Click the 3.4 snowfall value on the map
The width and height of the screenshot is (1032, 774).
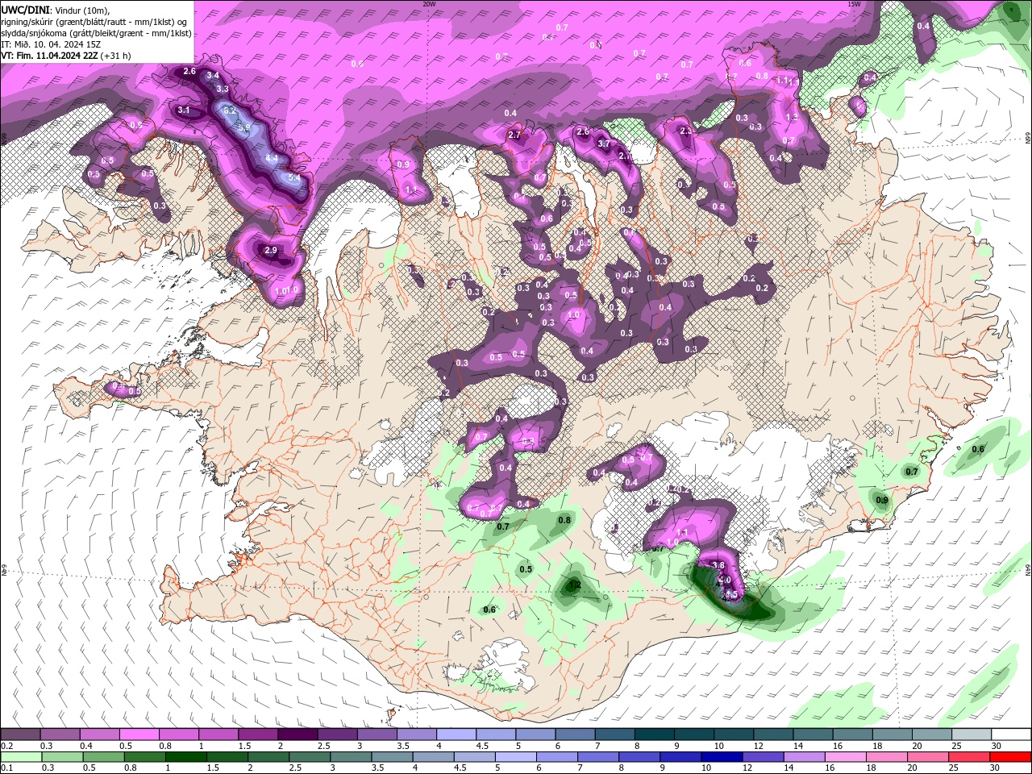(x=213, y=76)
